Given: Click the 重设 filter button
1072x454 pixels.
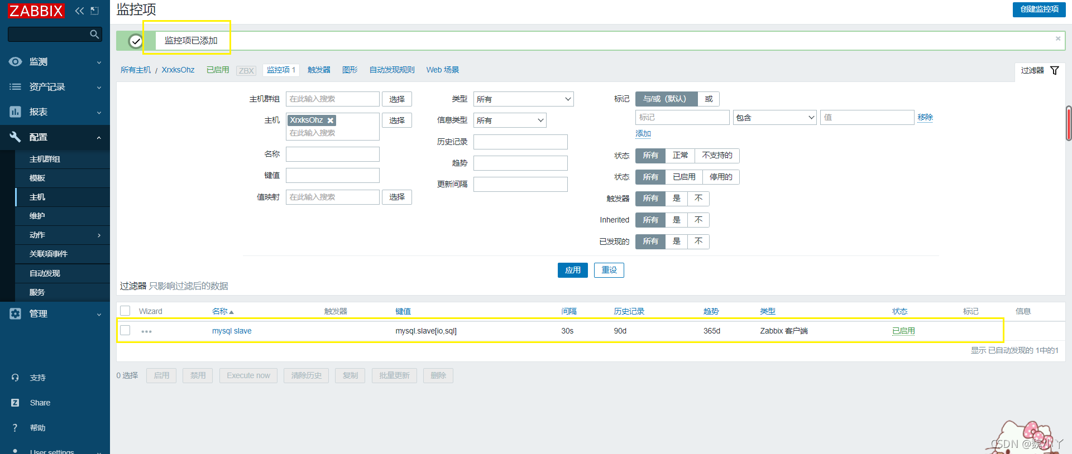Looking at the screenshot, I should [x=609, y=270].
